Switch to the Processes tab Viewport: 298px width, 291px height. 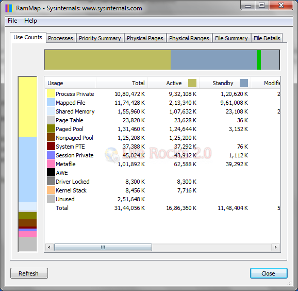60,38
